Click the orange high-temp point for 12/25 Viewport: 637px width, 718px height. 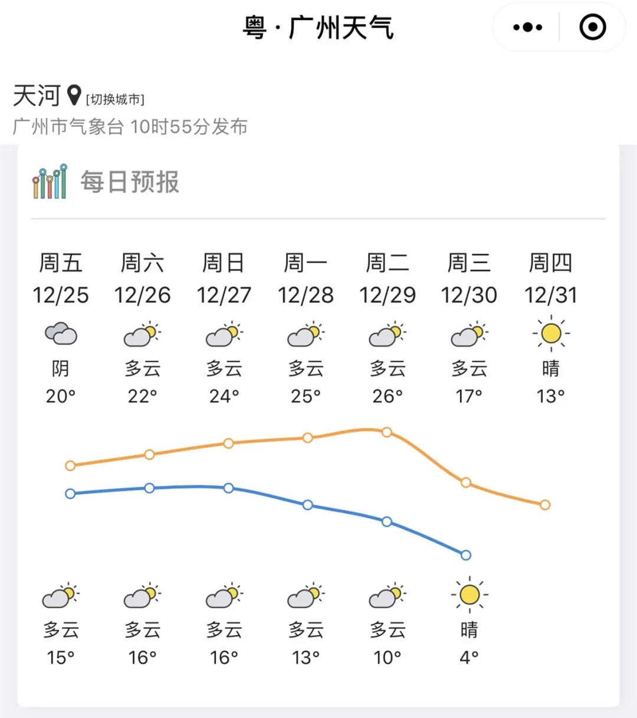coord(70,466)
